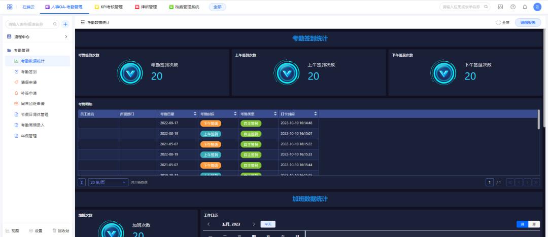Switch work calendar to 周 view
This screenshot has width=548, height=237.
534,224
